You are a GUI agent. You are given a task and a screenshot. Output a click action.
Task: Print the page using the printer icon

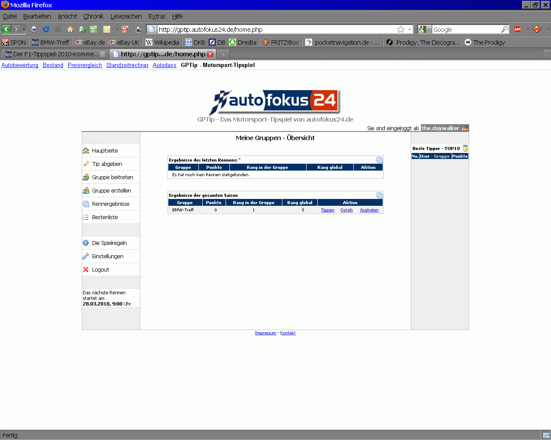pyautogui.click(x=34, y=29)
